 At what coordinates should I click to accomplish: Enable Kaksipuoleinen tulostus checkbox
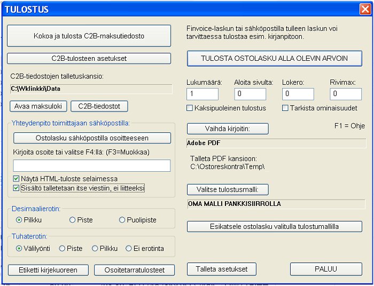click(190, 108)
